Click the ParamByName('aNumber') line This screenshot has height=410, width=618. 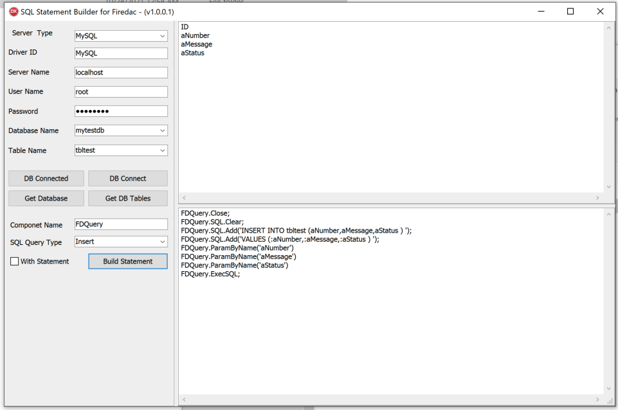coord(237,247)
